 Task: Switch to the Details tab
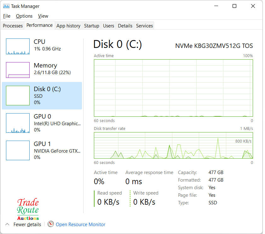pyautogui.click(x=125, y=26)
